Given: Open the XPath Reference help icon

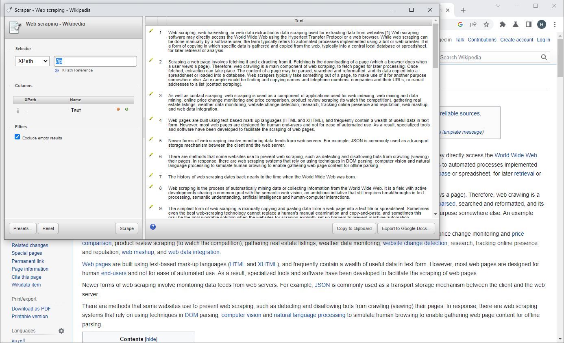Looking at the screenshot, I should (x=57, y=70).
